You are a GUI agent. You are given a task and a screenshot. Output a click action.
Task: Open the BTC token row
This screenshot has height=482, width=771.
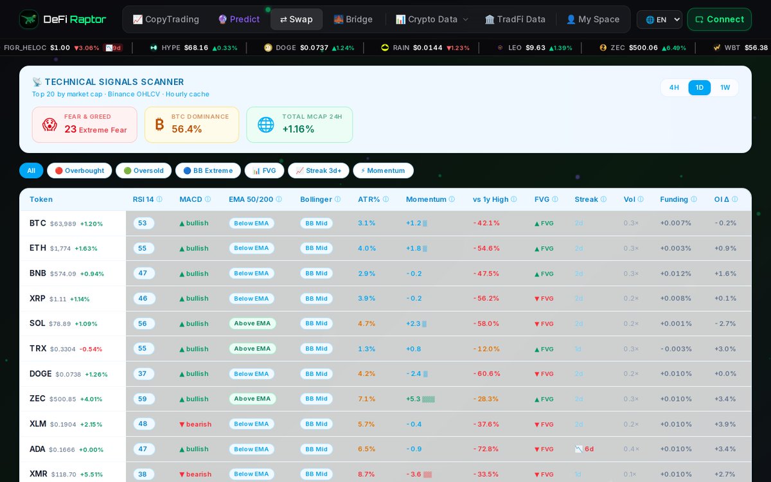click(385, 223)
